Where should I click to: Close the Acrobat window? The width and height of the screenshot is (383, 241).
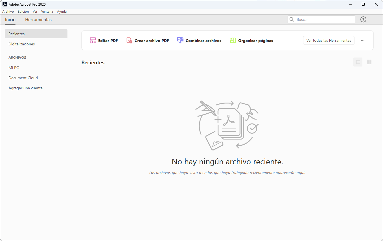click(376, 4)
